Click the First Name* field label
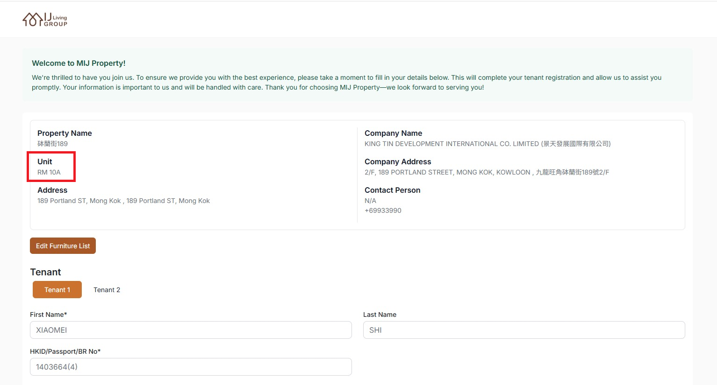The width and height of the screenshot is (717, 385). 49,315
